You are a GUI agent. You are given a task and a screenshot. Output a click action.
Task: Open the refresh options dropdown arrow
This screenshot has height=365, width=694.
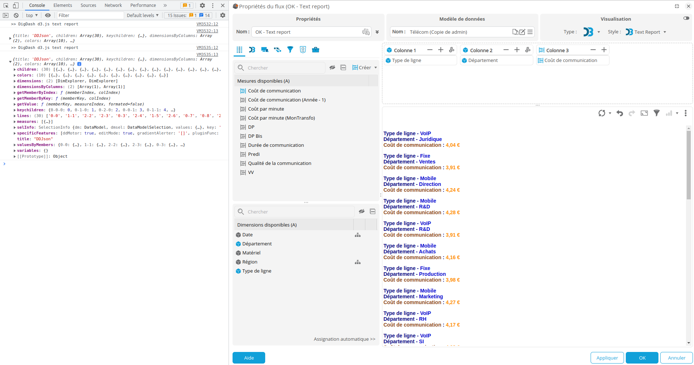610,113
